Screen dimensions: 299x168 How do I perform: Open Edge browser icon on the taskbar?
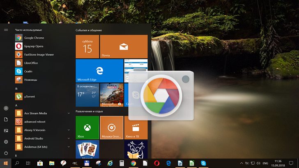point(168,163)
